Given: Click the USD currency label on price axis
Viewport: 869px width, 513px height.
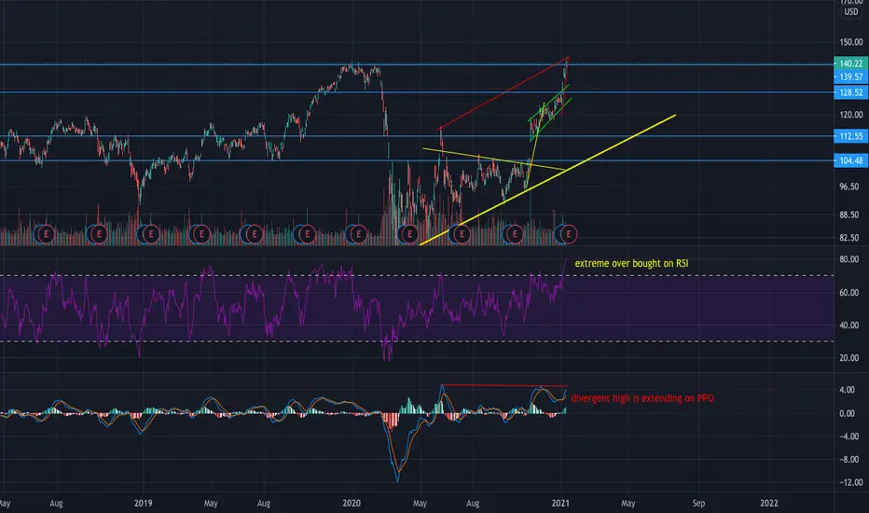Looking at the screenshot, I should (850, 11).
